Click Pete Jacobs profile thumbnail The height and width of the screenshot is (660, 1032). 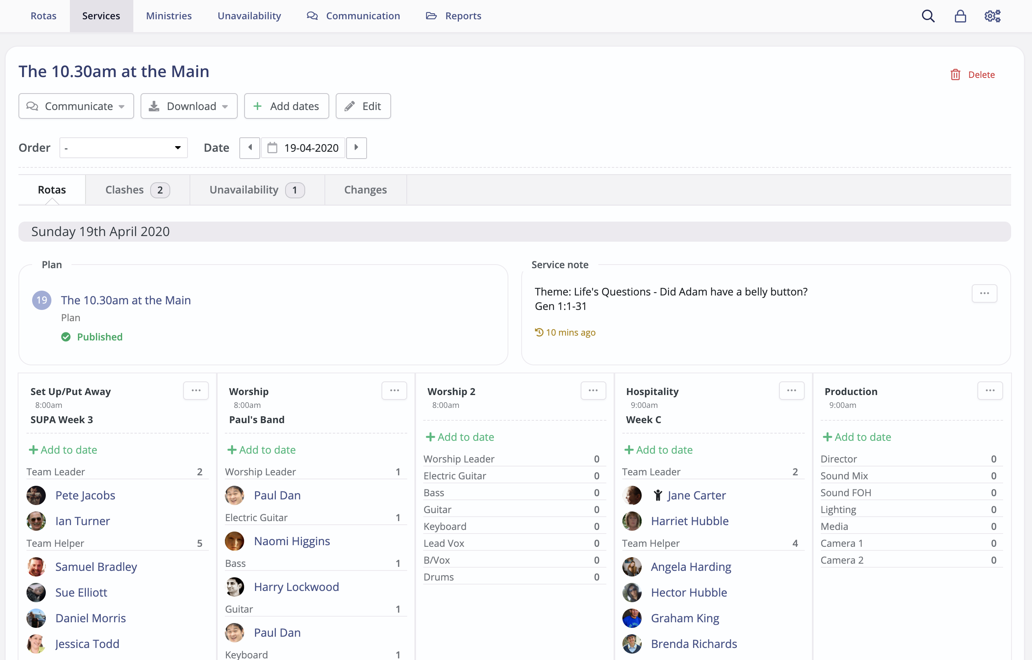tap(36, 495)
